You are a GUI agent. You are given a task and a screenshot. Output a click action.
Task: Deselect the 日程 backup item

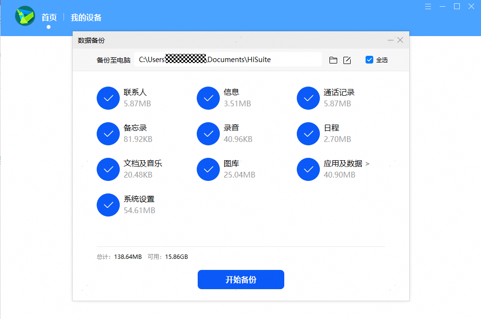pyautogui.click(x=308, y=134)
